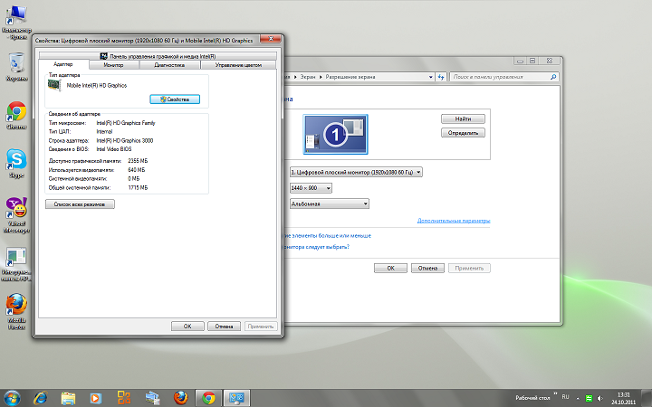Open Firefox from the taskbar
The image size is (652, 407).
pos(180,398)
